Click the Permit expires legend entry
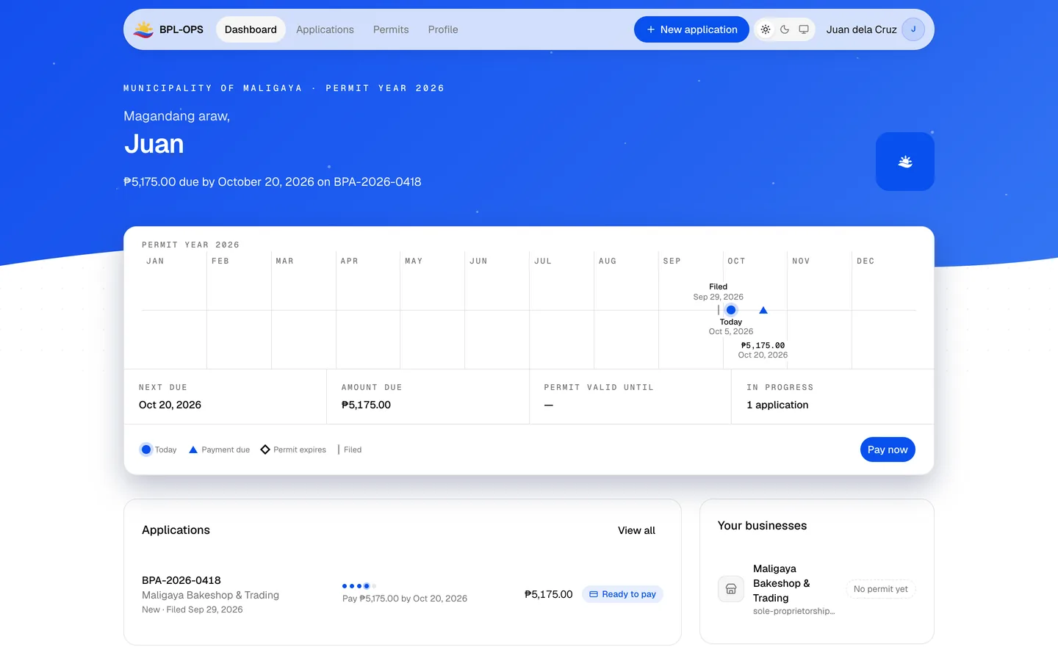Screen dimensions: 1058x661 tap(293, 449)
